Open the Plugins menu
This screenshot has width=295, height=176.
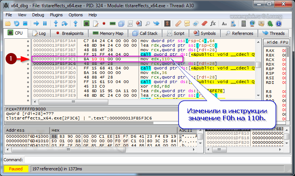coord(56,15)
